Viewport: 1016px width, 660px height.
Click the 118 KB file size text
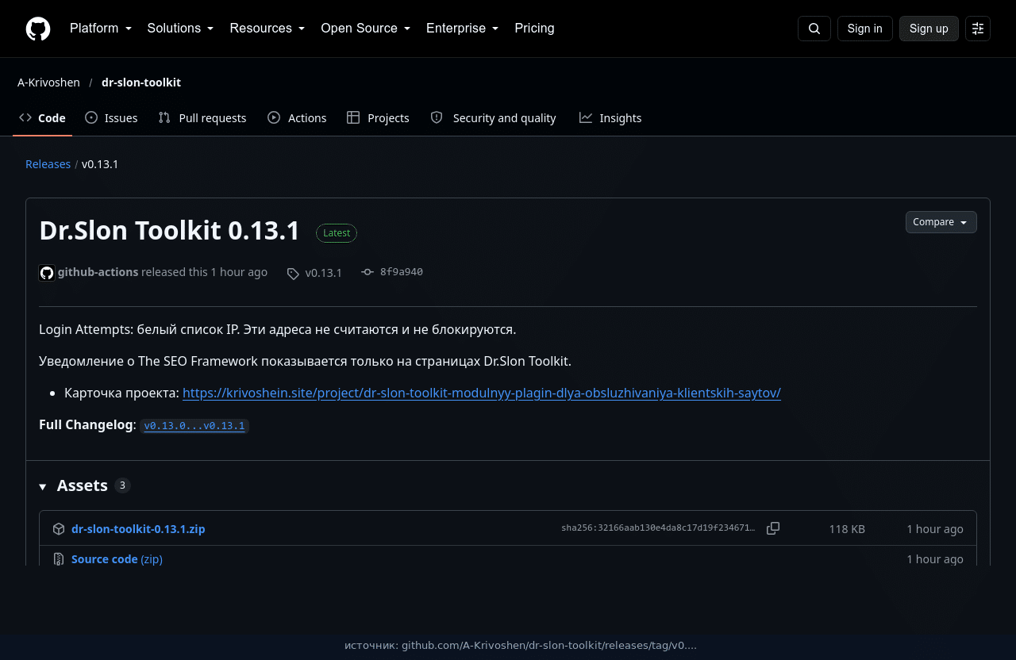click(x=847, y=529)
